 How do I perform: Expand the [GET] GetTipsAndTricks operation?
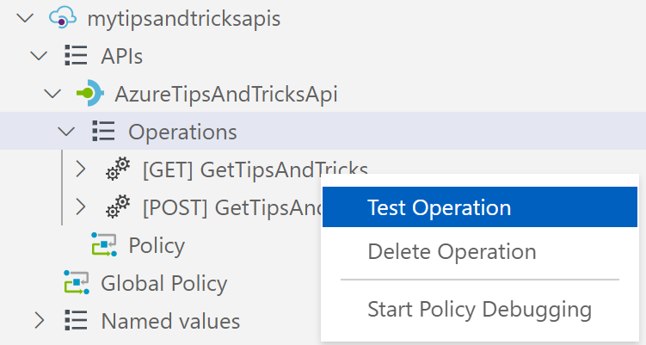click(x=81, y=169)
